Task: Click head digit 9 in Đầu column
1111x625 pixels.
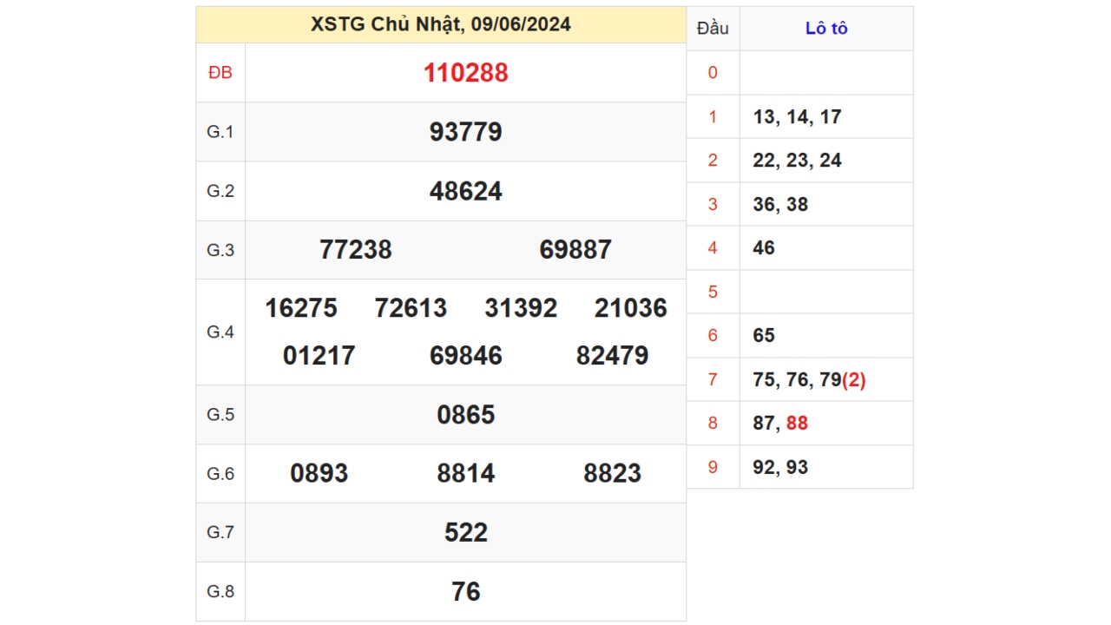Action: click(713, 468)
